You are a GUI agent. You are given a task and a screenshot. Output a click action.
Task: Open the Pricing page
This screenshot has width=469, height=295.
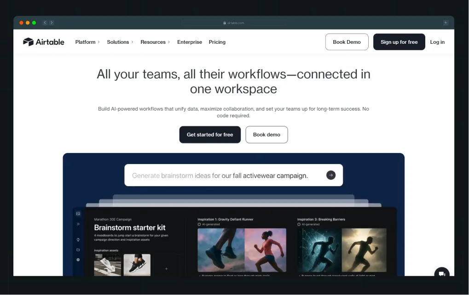217,42
